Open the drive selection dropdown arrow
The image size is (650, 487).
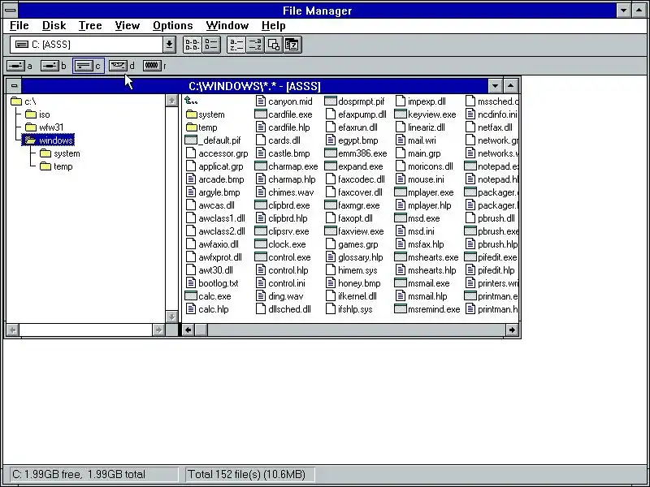point(169,45)
